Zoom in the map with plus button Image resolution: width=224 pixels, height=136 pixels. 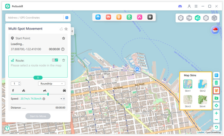pyautogui.click(x=216, y=113)
